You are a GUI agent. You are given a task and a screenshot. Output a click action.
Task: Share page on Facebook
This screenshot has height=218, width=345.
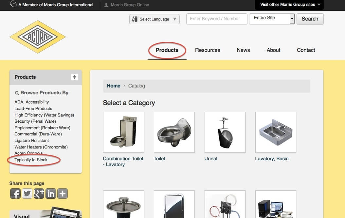(15, 194)
